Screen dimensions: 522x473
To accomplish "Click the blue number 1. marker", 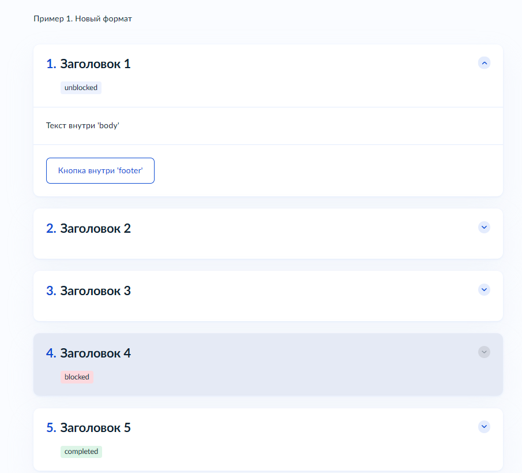I will coord(51,64).
